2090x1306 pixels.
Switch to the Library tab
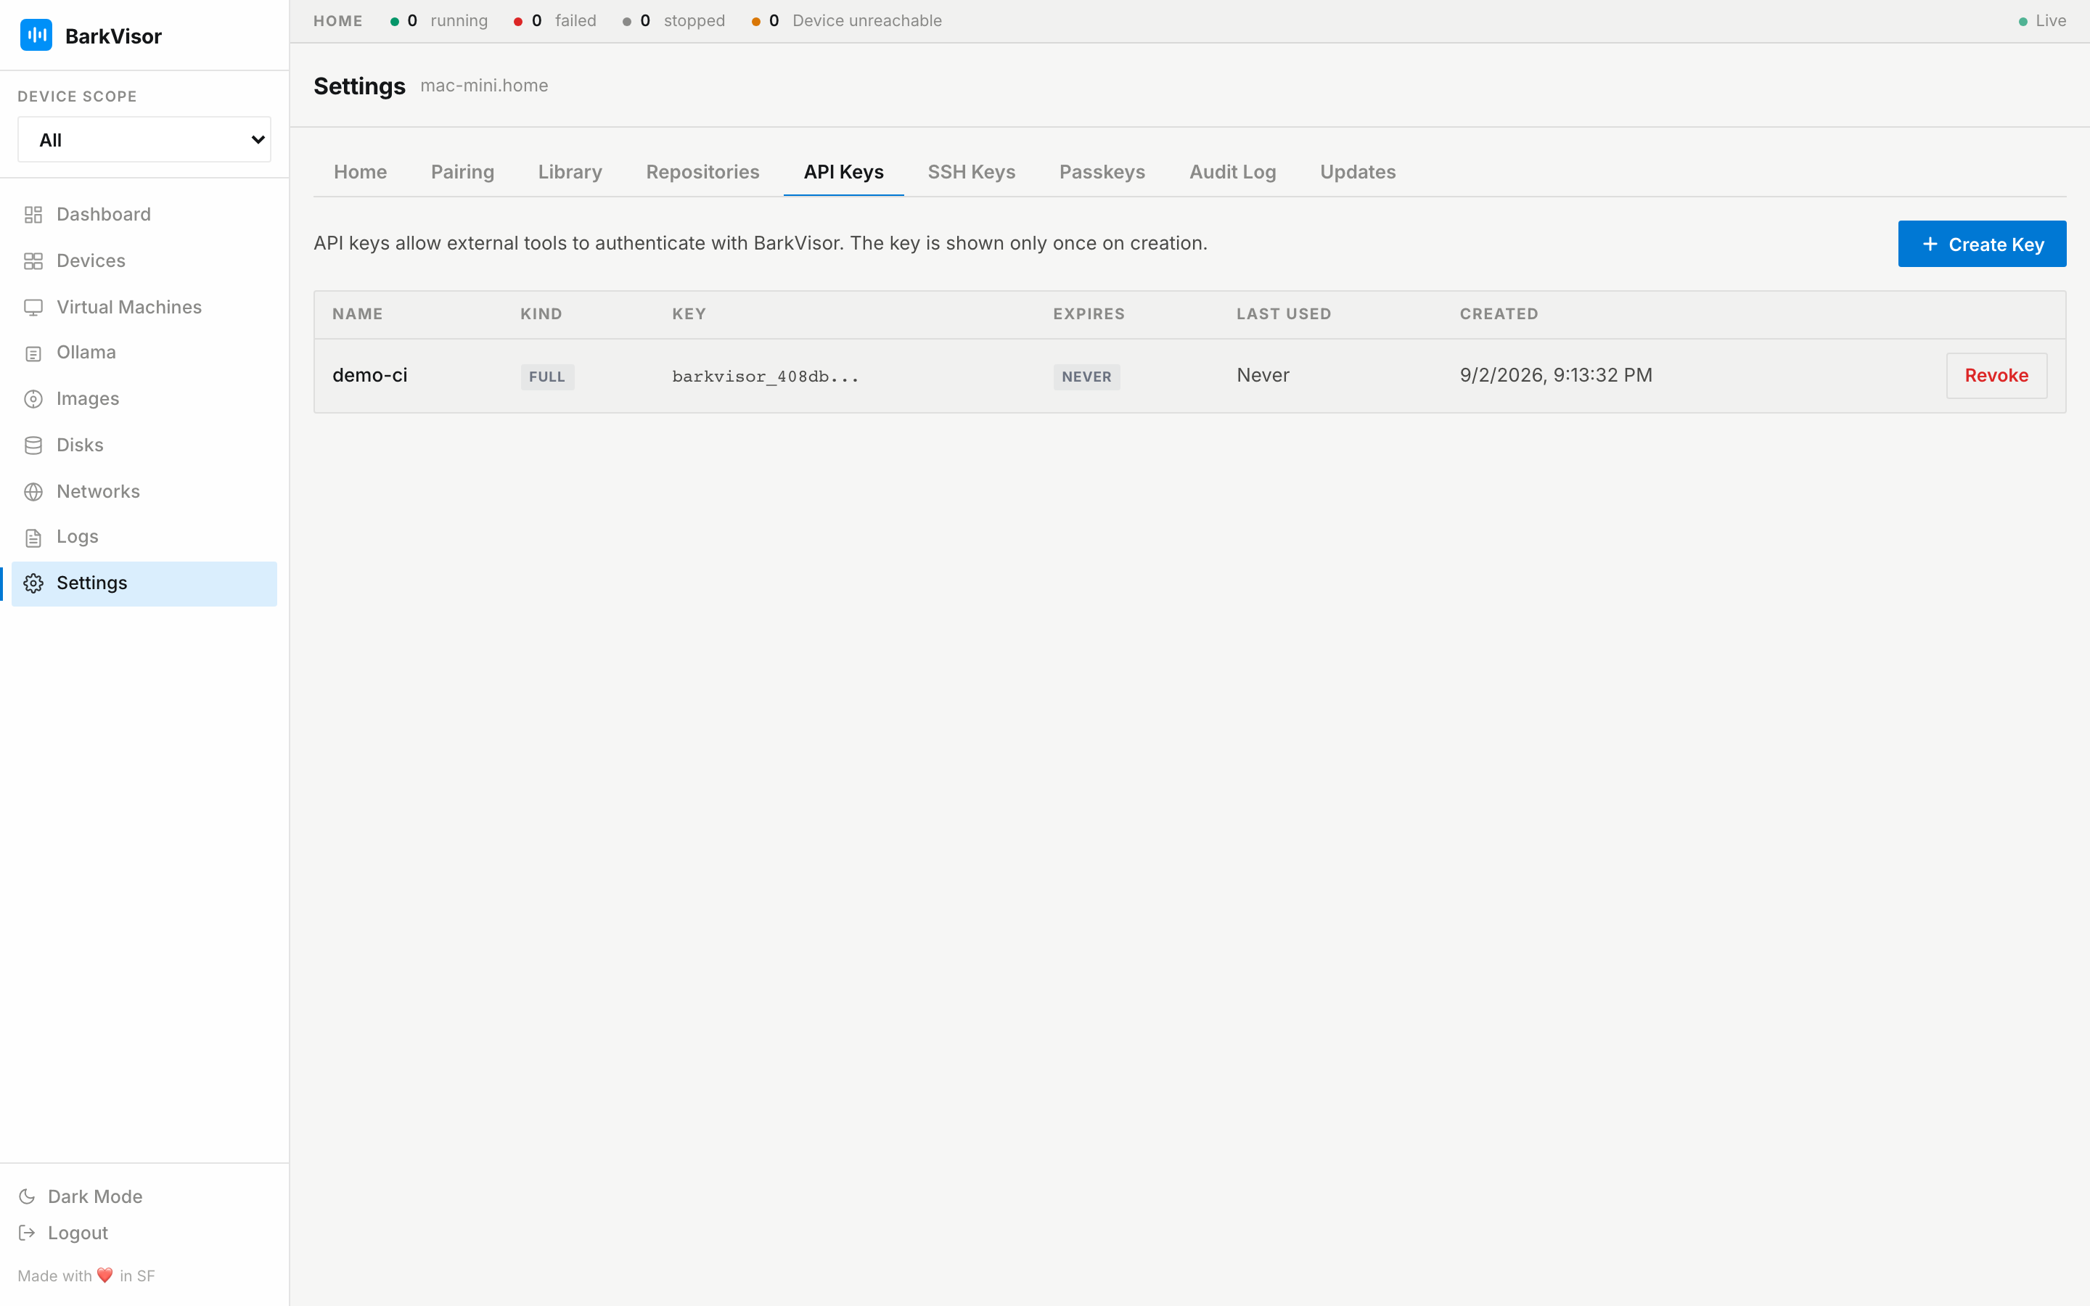(x=570, y=172)
